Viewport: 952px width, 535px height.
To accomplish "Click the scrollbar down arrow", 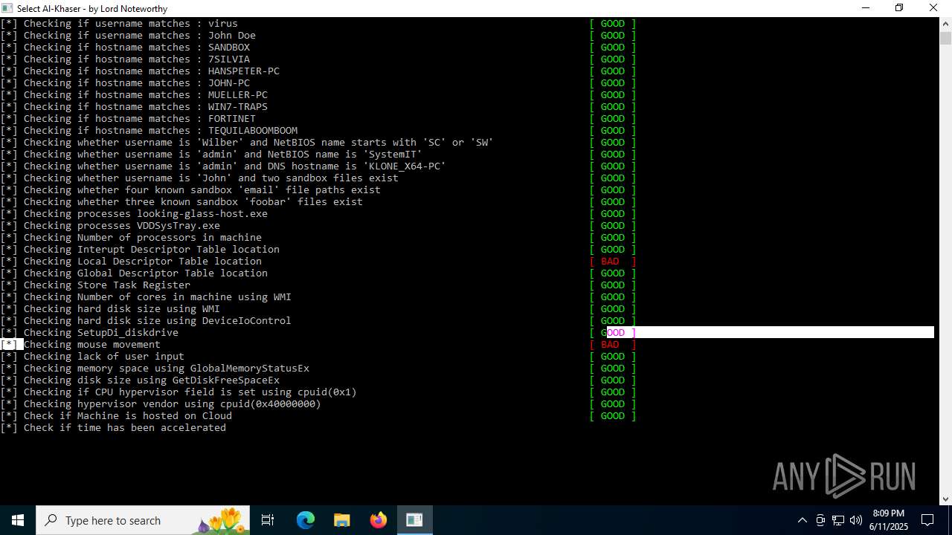I will pyautogui.click(x=945, y=499).
